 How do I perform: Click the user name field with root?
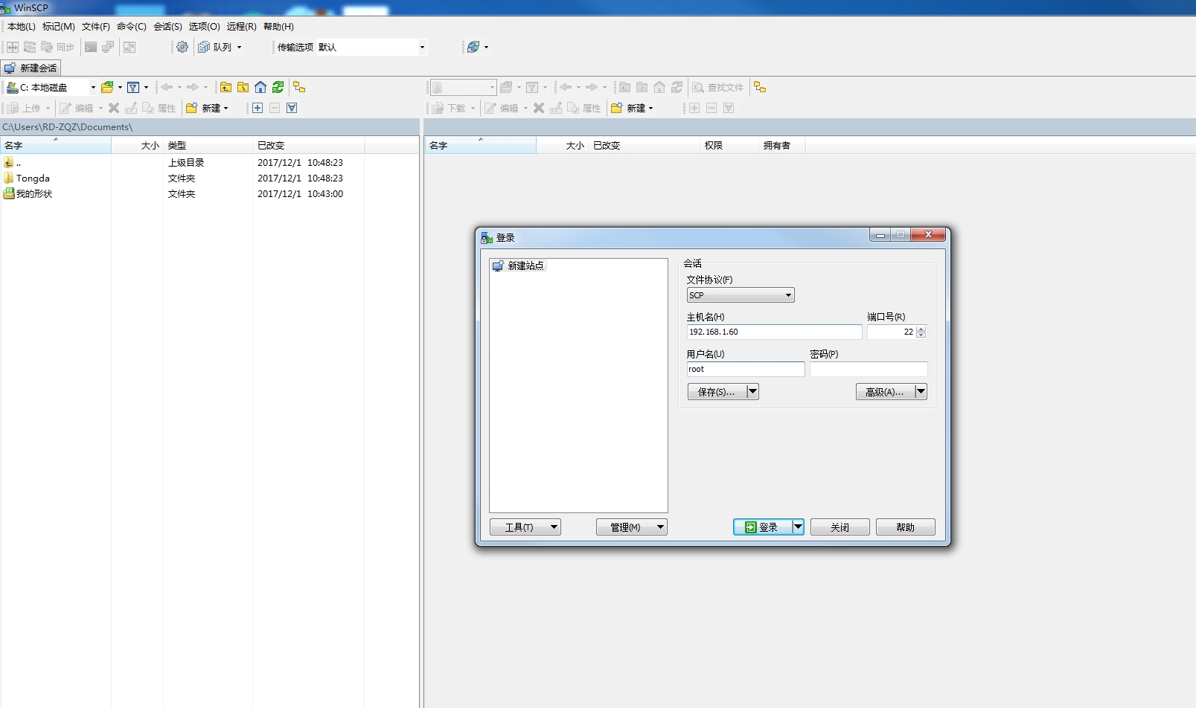click(x=746, y=370)
